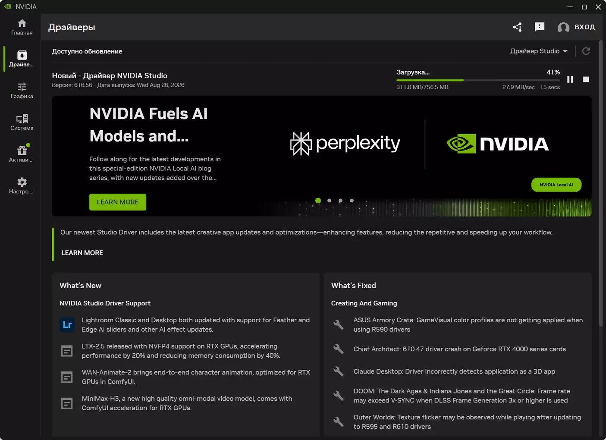Switch to the second carousel dot
Screen dimensions: 606x440
(x=330, y=201)
